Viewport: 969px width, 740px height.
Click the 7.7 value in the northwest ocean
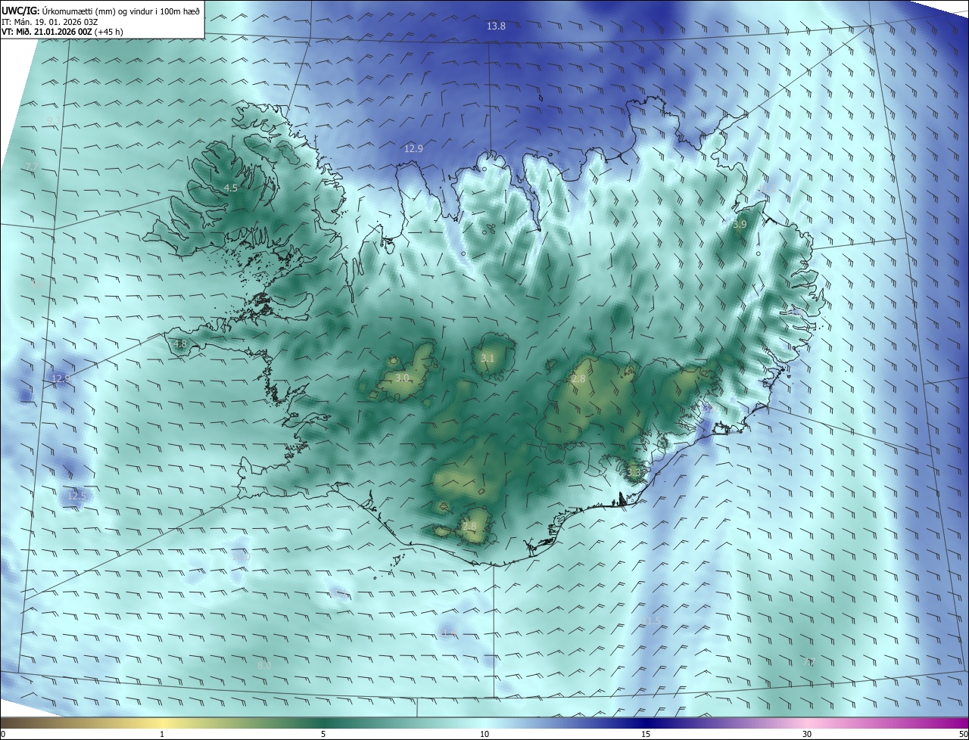(31, 166)
